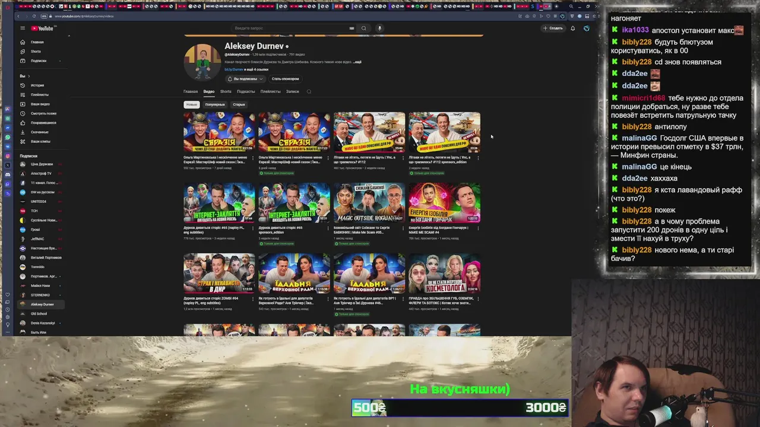Expand the Вы подписаны subscription dropdown
Screen dimensions: 760x427
pyautogui.click(x=245, y=79)
